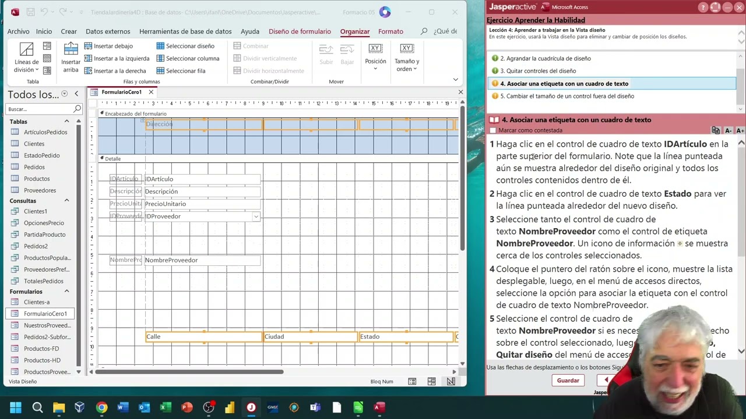Click the Encabezado del formulario section bar

(x=278, y=113)
